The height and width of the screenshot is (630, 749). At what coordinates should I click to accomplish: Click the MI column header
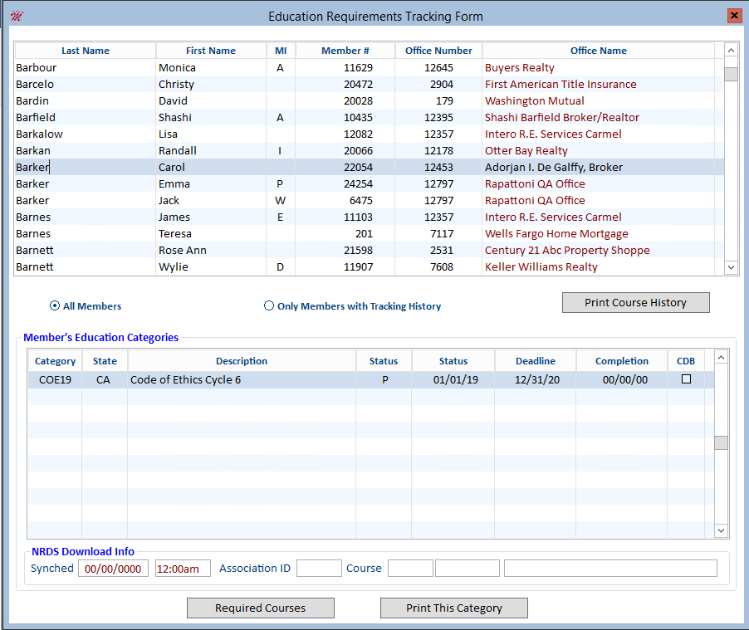[x=281, y=51]
